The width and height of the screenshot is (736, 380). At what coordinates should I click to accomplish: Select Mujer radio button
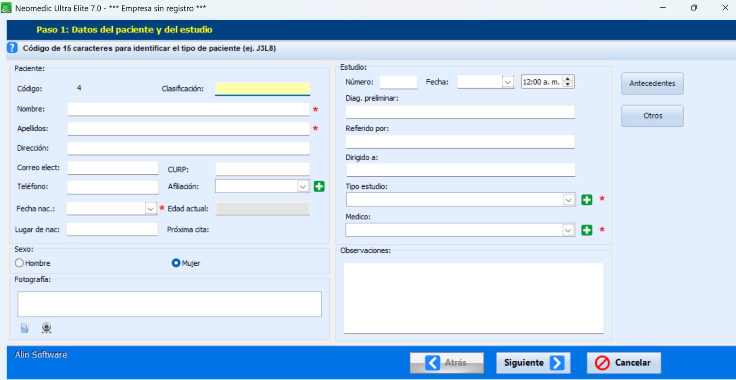[176, 263]
